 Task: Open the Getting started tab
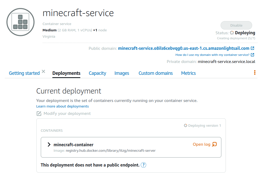24,73
